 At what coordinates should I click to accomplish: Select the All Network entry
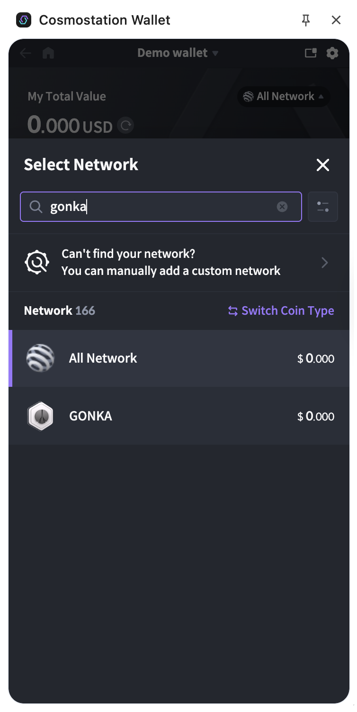click(x=179, y=358)
